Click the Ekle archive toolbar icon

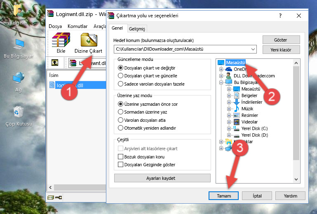(x=61, y=43)
